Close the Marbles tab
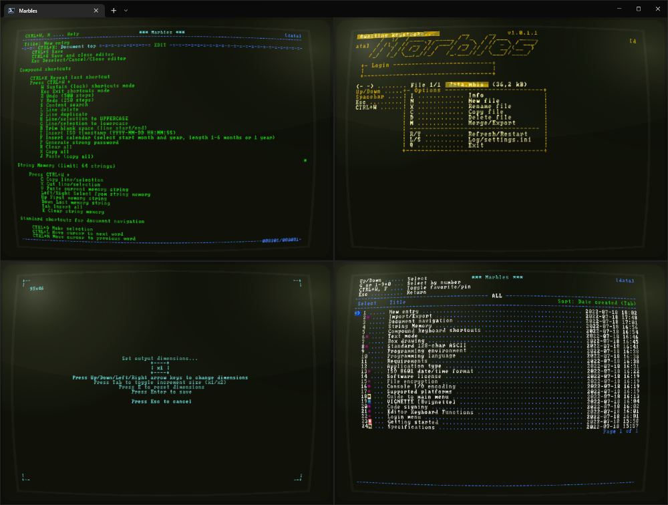Screen dimensions: 668x505 (x=96, y=11)
